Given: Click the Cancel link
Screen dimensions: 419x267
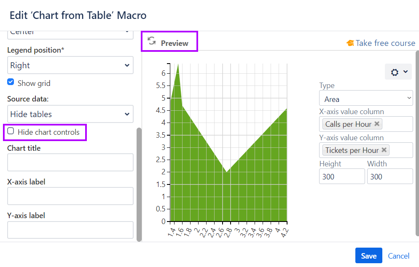Looking at the screenshot, I should pyautogui.click(x=398, y=256).
